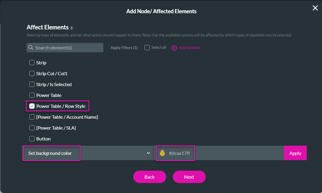Enable the Button element checkbox
Screen dimensions: 322x193
(x=32, y=139)
